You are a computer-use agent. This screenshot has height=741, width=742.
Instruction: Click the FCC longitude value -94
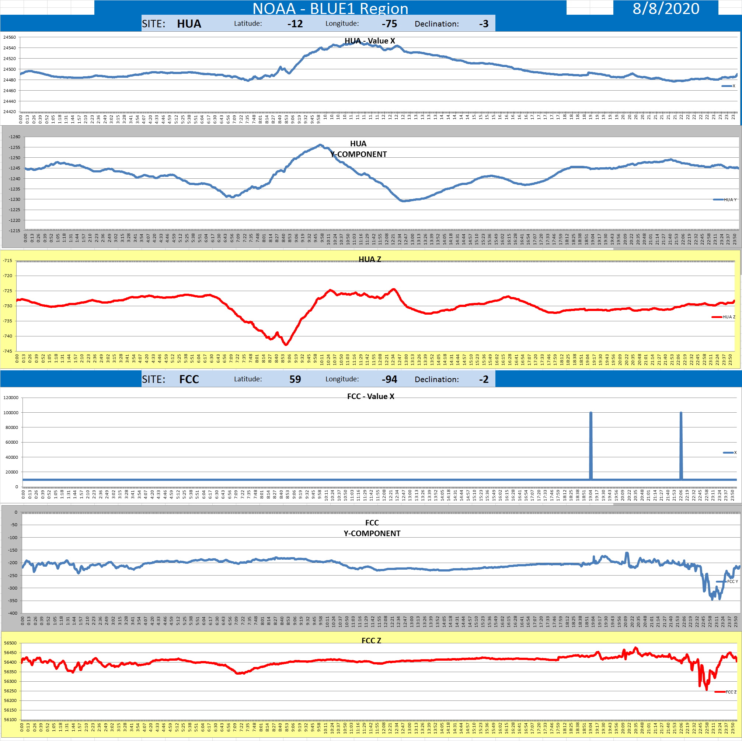click(389, 379)
